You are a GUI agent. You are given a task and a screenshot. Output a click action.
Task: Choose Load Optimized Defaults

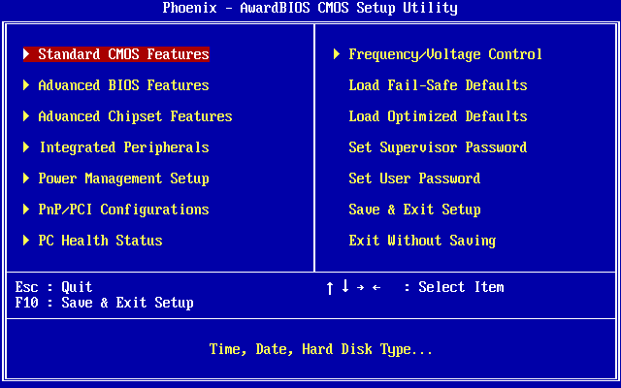(438, 116)
